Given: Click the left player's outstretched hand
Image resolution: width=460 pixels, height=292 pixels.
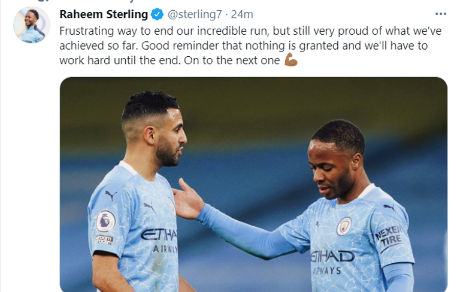Looking at the screenshot, I should pos(187,200).
